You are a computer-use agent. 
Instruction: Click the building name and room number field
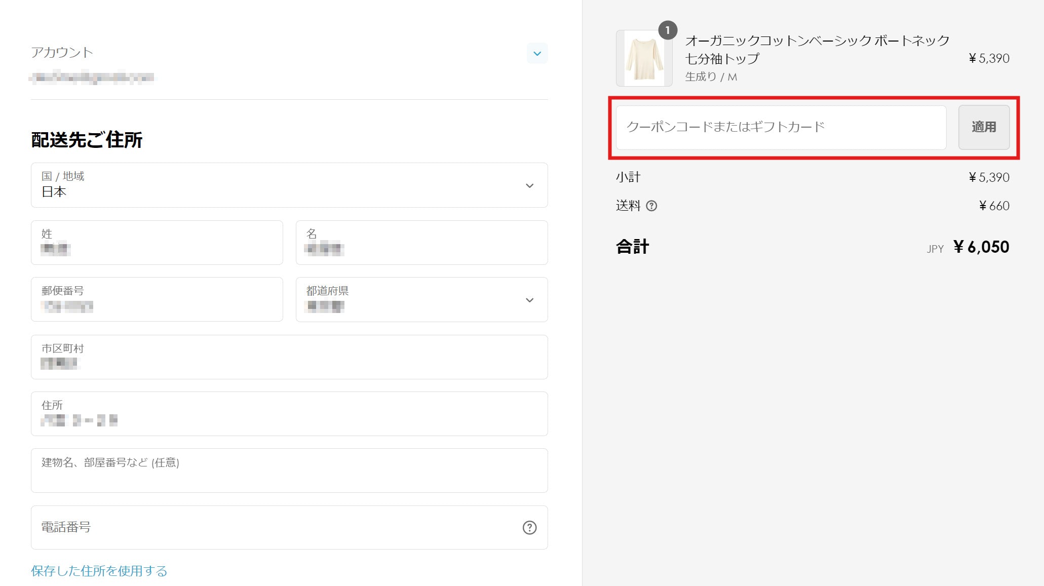pos(289,471)
